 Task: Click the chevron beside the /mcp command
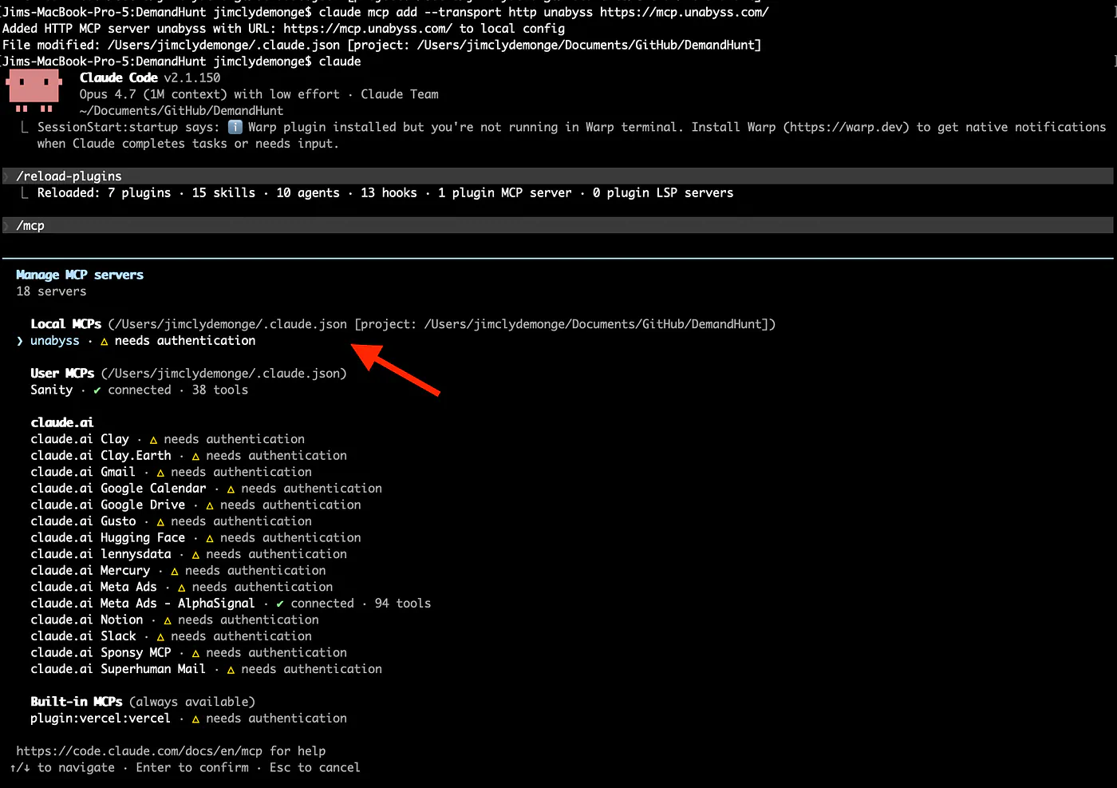6,226
